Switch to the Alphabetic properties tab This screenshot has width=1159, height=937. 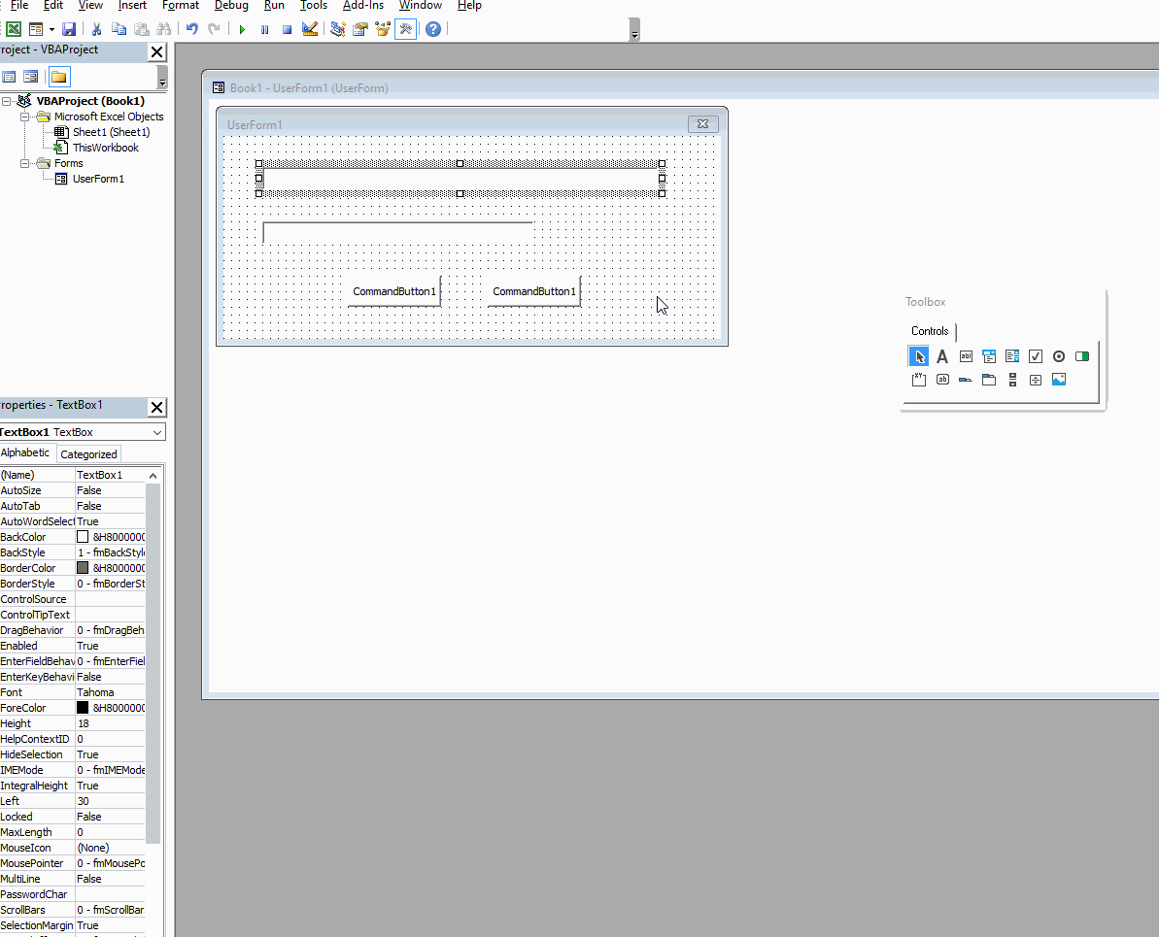(x=25, y=453)
